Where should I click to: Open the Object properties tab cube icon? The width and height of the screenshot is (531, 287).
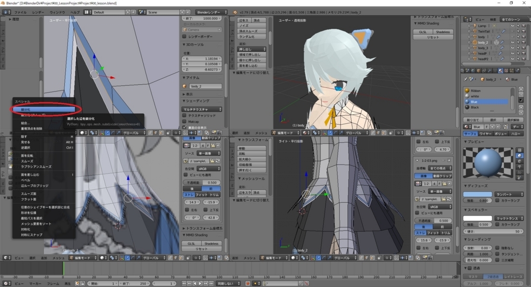pos(479,70)
